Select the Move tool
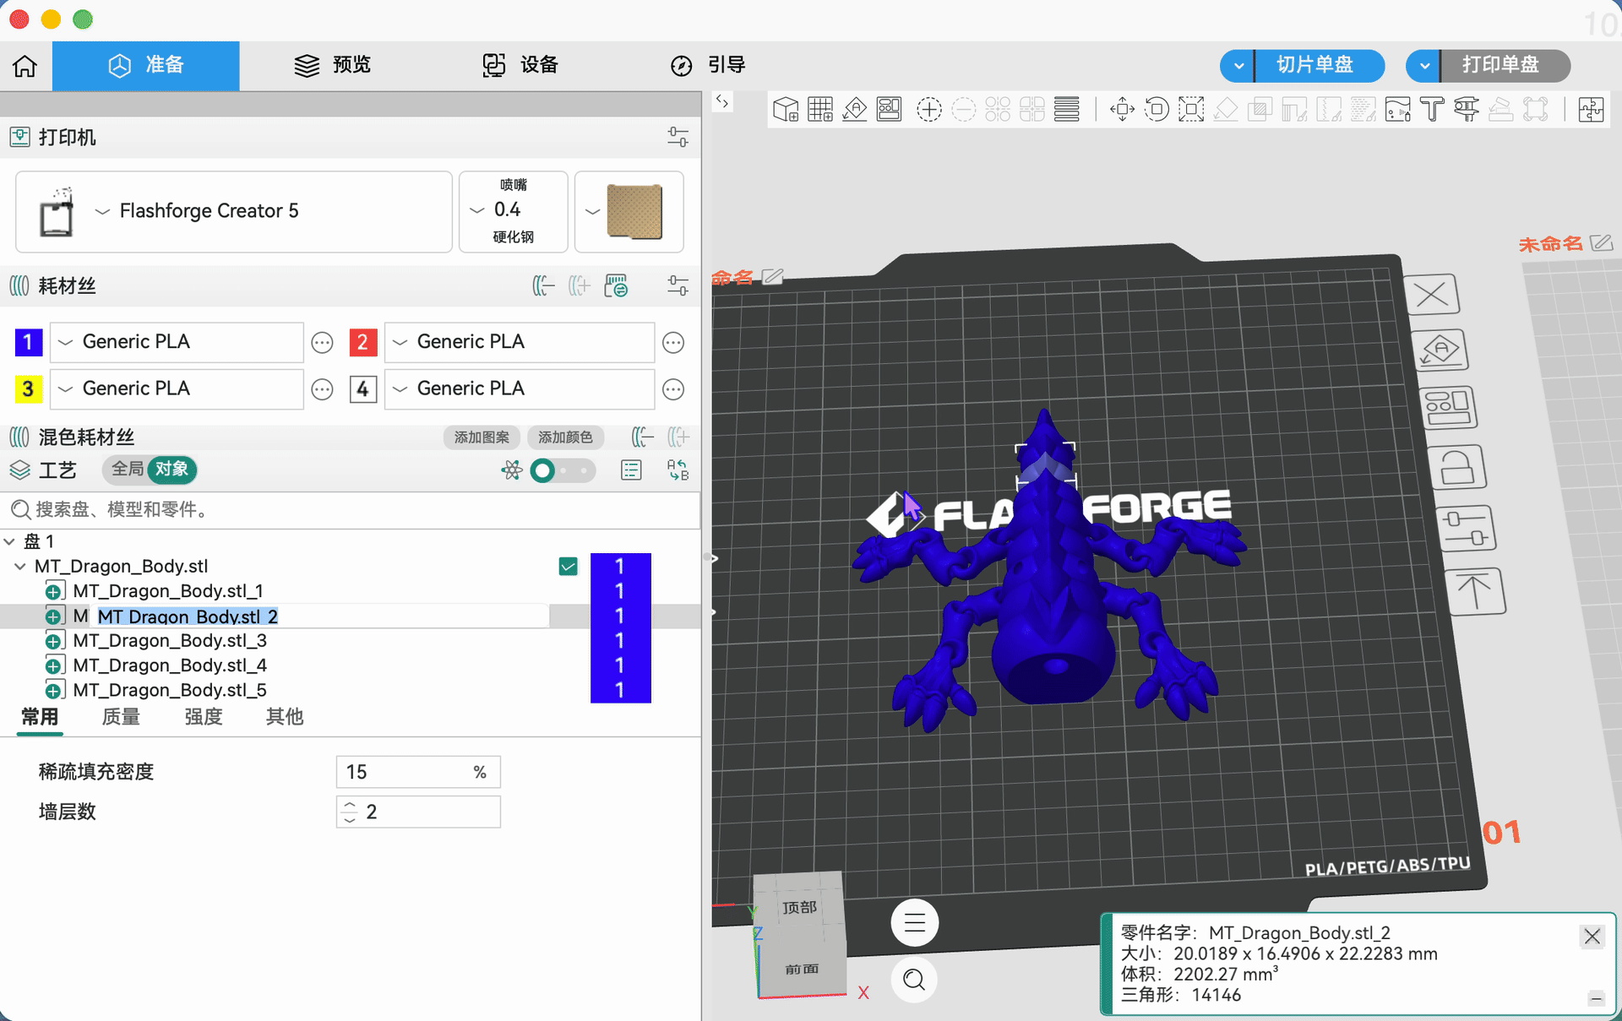The image size is (1622, 1021). pyautogui.click(x=1122, y=110)
